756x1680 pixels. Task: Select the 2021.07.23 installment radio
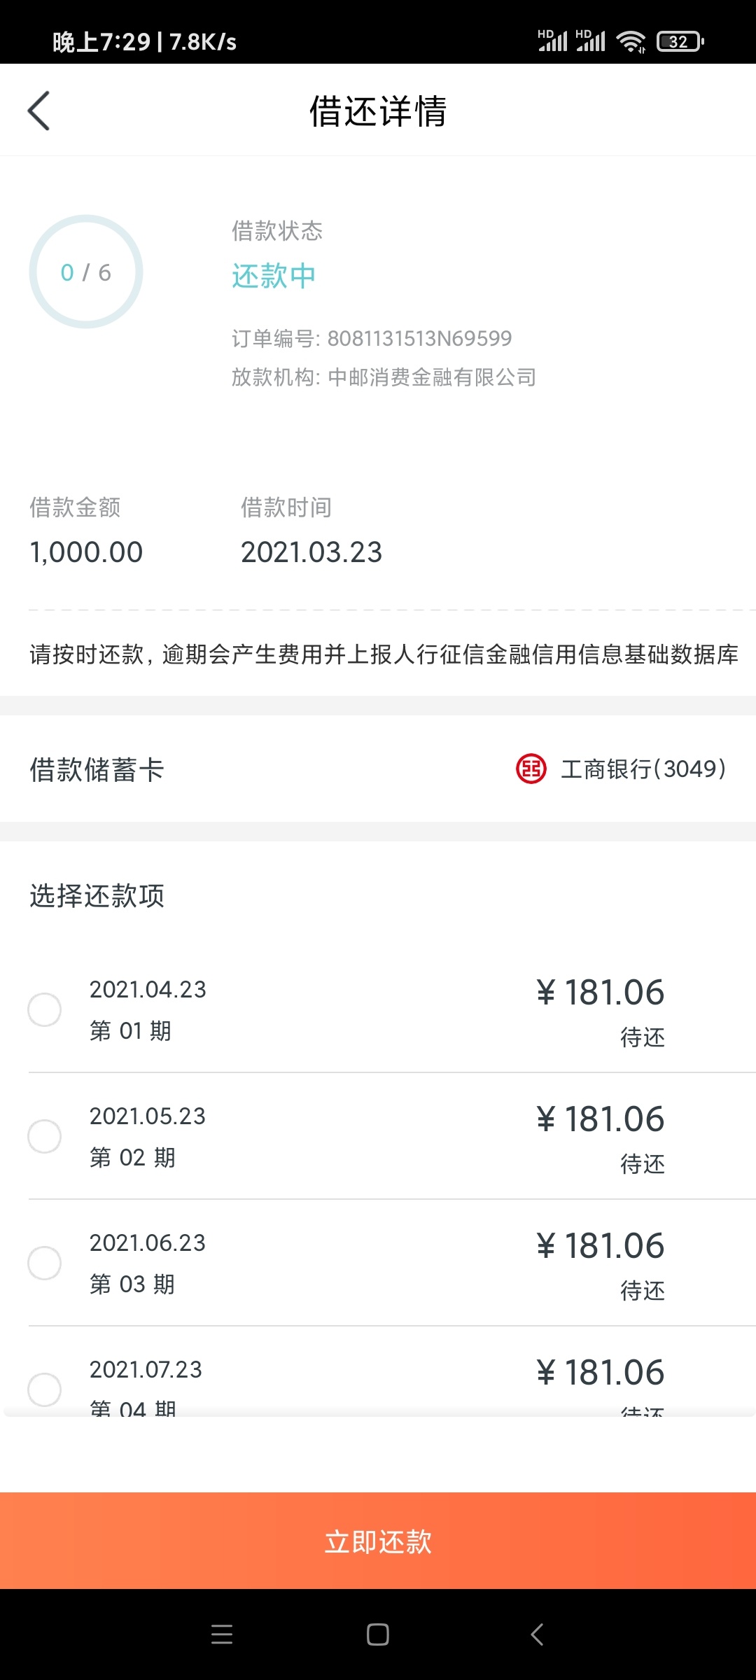point(44,1389)
